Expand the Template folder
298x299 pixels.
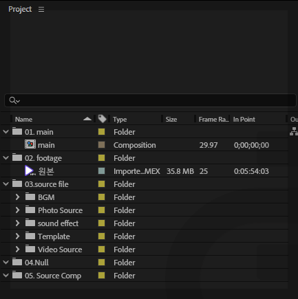tap(18, 236)
